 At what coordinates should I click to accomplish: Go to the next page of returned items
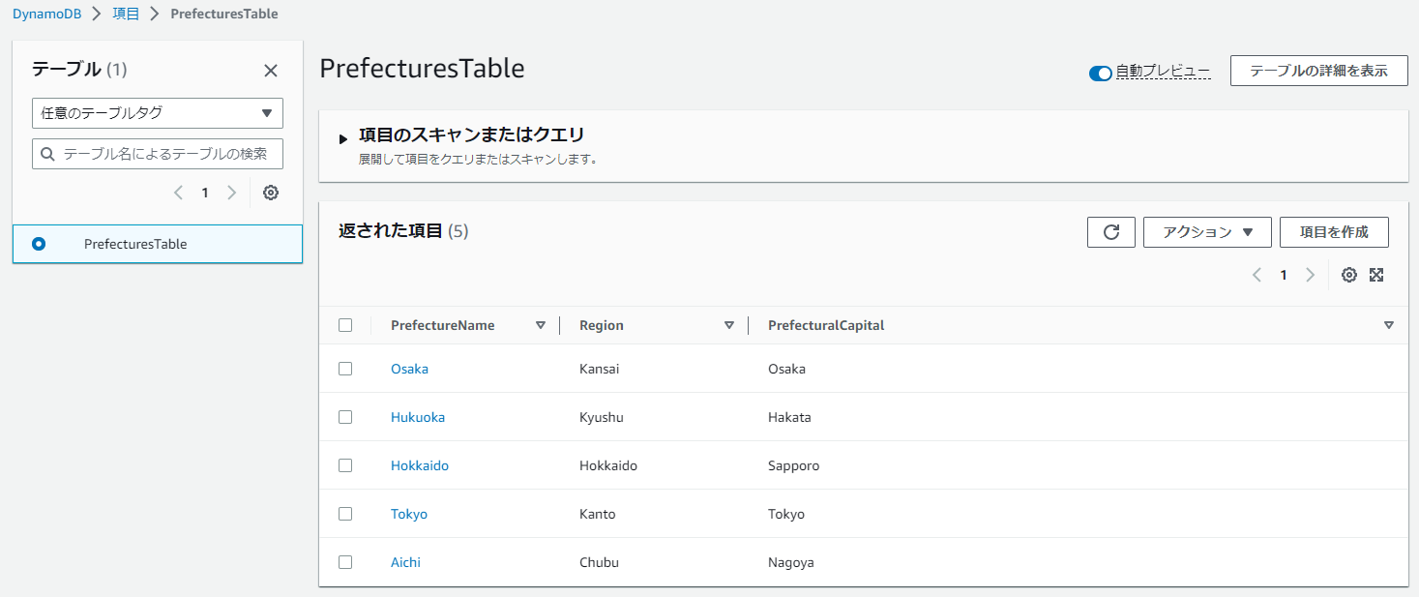tap(1310, 275)
